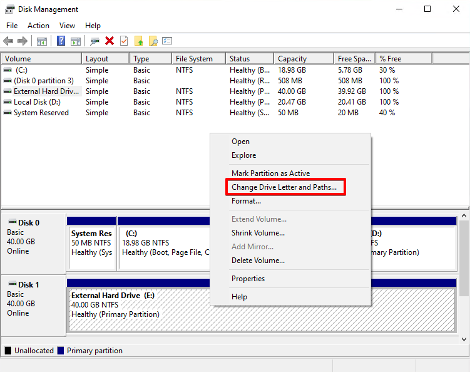Sort by the File System column header
The width and height of the screenshot is (470, 372).
(x=199, y=59)
